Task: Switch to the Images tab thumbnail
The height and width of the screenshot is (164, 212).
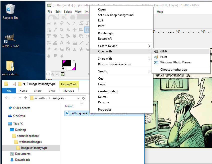Action: pyautogui.click(x=62, y=74)
